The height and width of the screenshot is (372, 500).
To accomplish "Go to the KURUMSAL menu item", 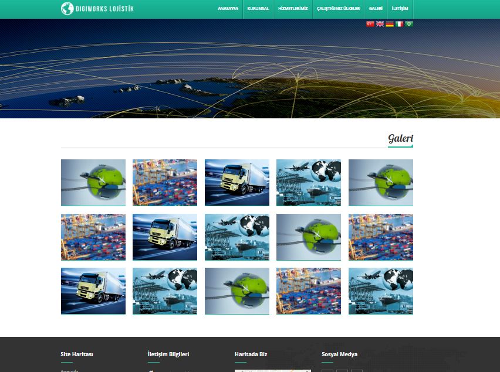I will point(258,9).
